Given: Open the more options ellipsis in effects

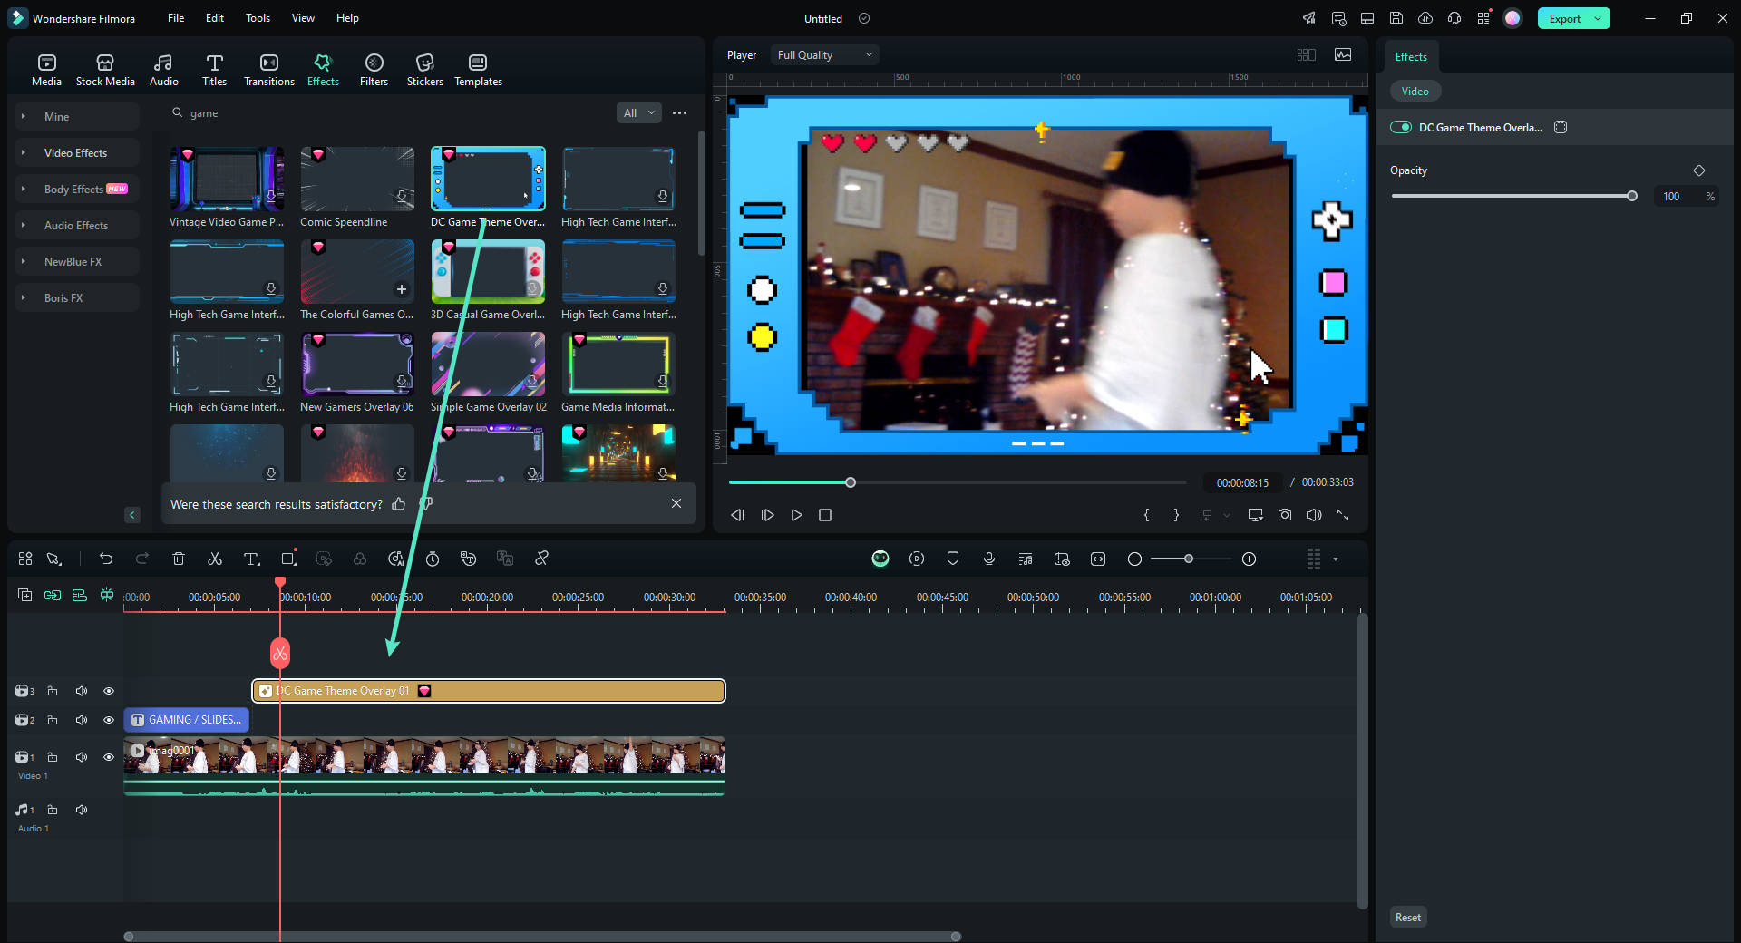Looking at the screenshot, I should coord(679,112).
